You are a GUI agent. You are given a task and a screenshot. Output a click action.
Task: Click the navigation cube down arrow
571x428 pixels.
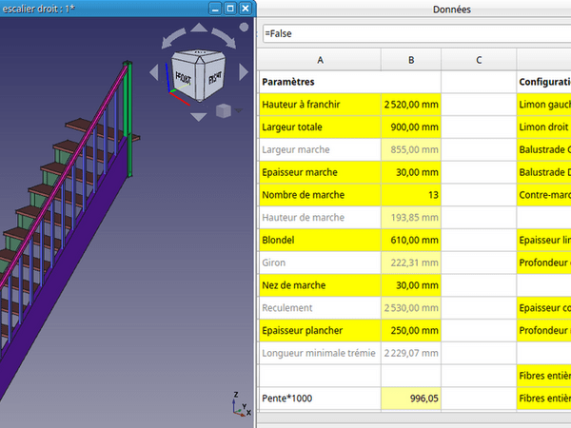click(197, 117)
